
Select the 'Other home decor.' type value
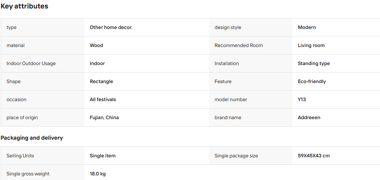pyautogui.click(x=111, y=27)
